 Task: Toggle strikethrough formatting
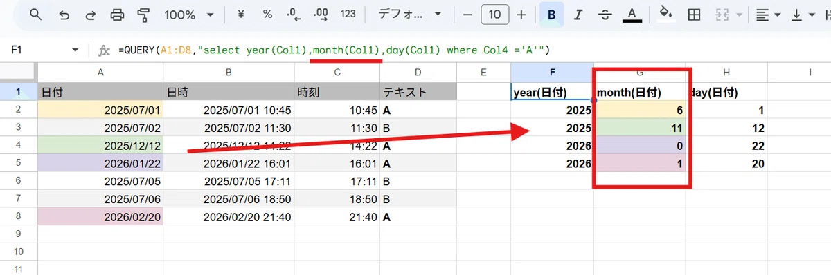point(605,15)
